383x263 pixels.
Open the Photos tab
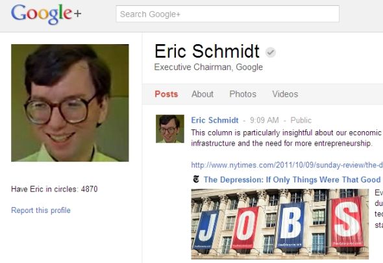[x=243, y=94]
